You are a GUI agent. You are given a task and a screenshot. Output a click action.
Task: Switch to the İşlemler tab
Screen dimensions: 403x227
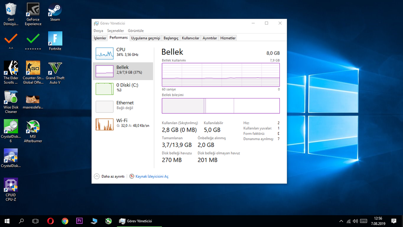click(100, 38)
